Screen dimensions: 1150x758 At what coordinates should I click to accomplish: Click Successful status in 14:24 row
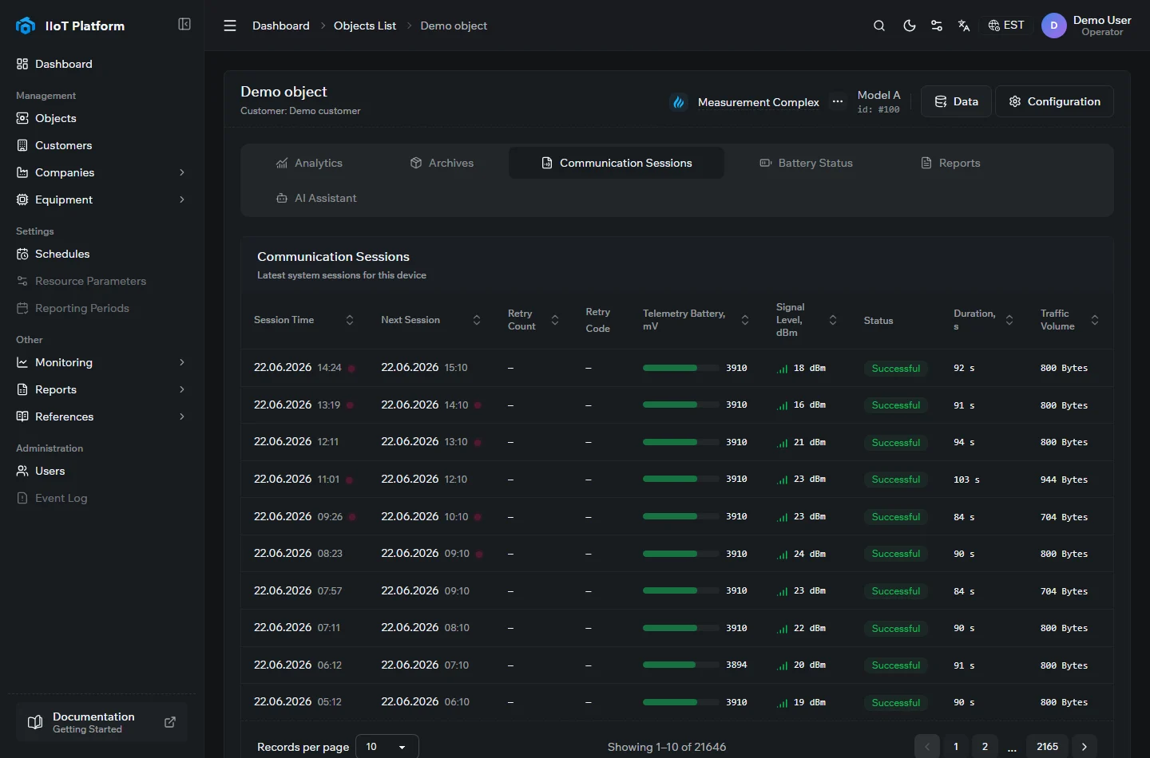895,369
